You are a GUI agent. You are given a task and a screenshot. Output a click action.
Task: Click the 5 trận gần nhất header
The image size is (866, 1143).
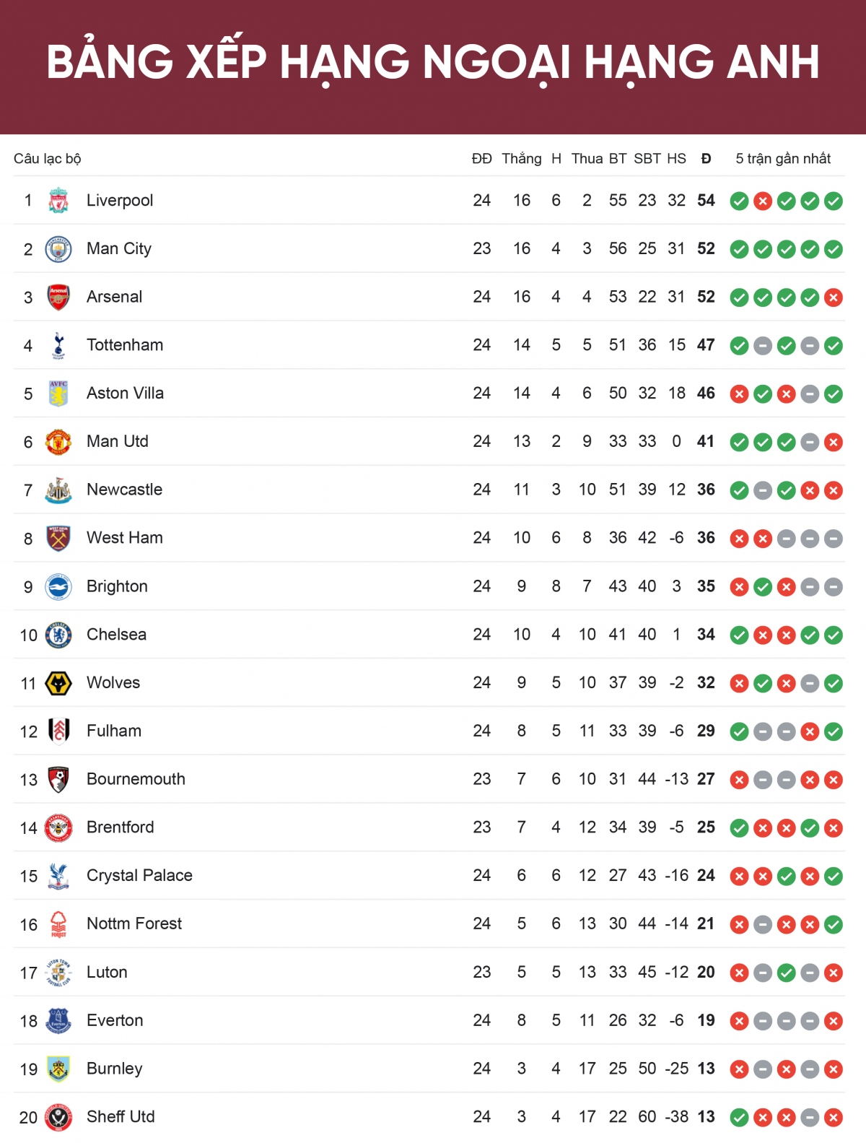(783, 159)
